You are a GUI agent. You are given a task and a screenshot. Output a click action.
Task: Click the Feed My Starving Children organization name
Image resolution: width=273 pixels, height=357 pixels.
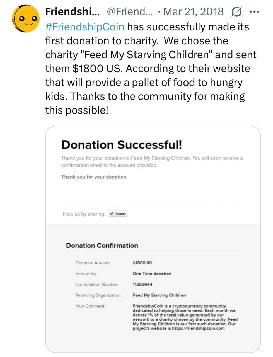pyautogui.click(x=159, y=295)
